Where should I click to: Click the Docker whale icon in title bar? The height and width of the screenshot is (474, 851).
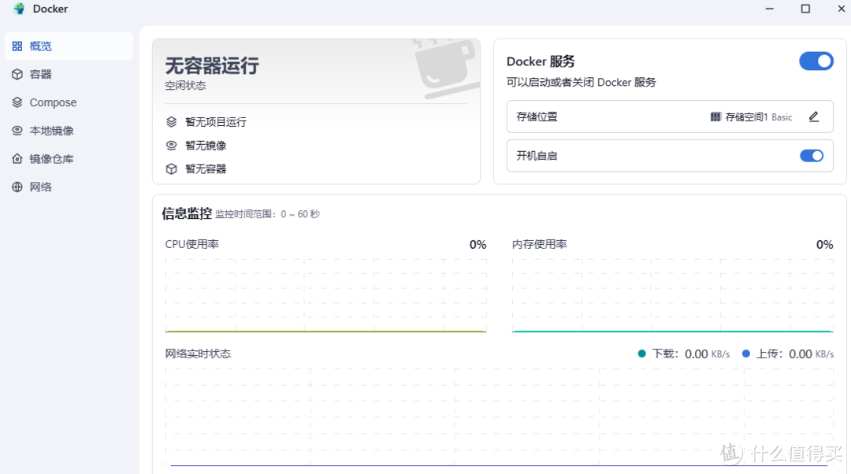(x=17, y=9)
